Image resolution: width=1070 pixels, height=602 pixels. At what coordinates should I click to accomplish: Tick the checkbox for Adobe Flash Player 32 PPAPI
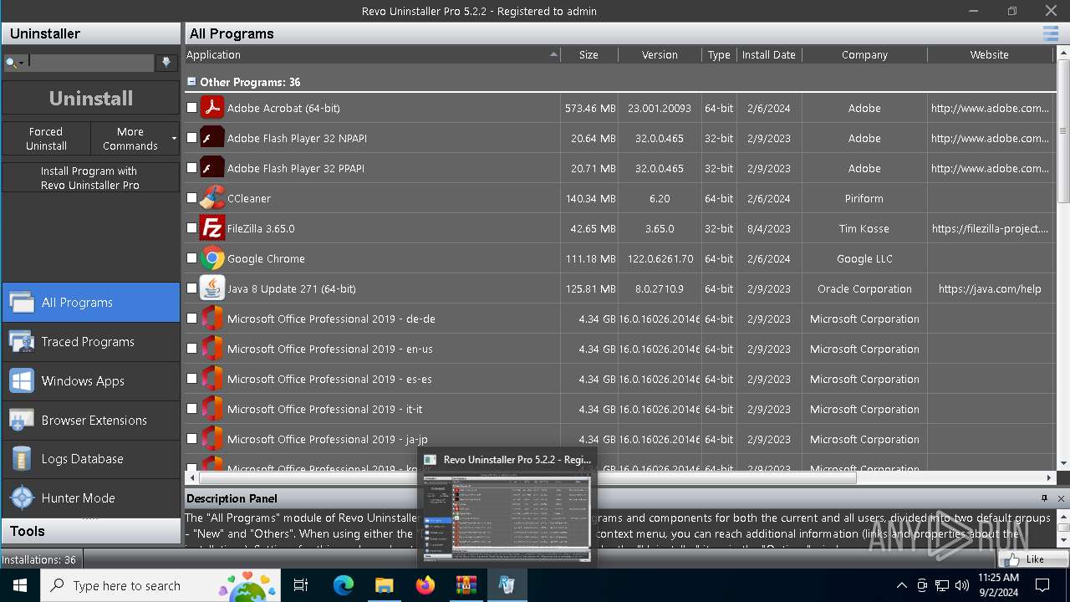pos(191,168)
